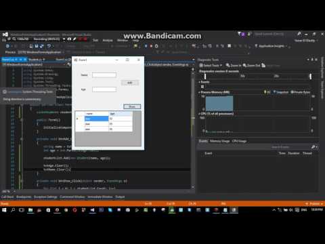Navigate backward using the toolbar back icon
The width and height of the screenshot is (325, 244).
[x=7, y=46]
